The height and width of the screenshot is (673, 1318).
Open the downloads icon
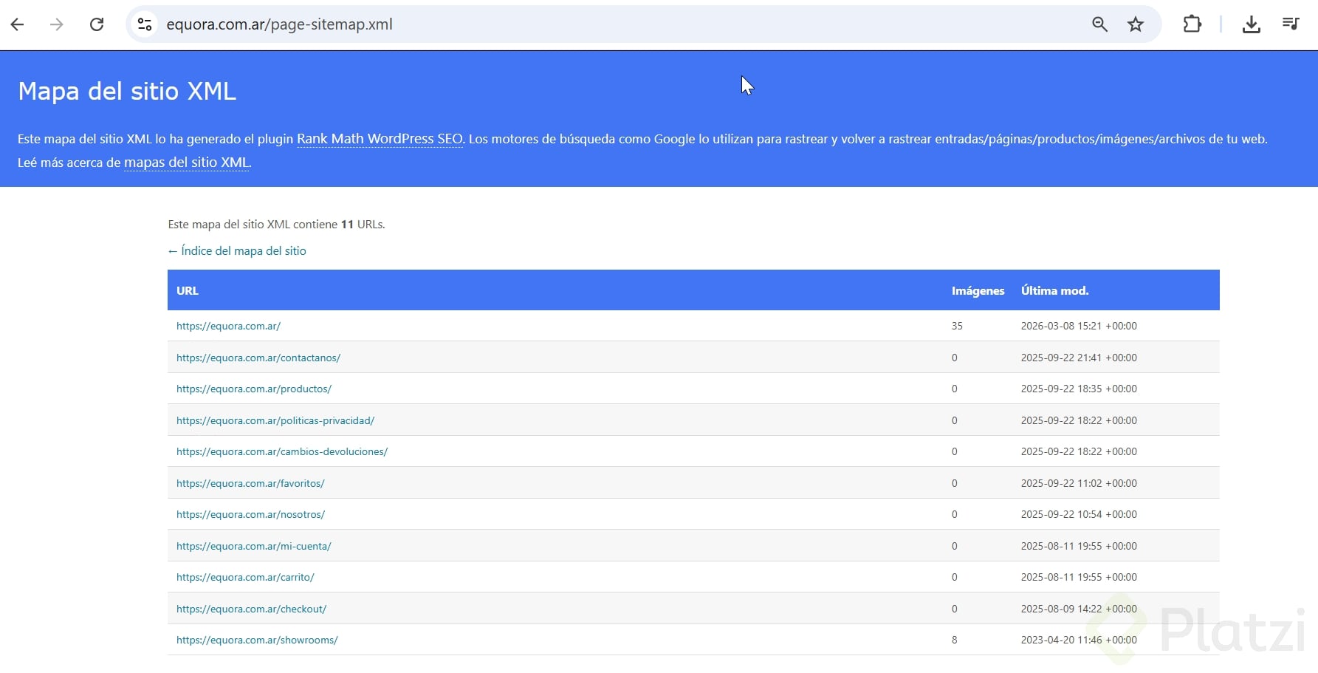pyautogui.click(x=1251, y=24)
